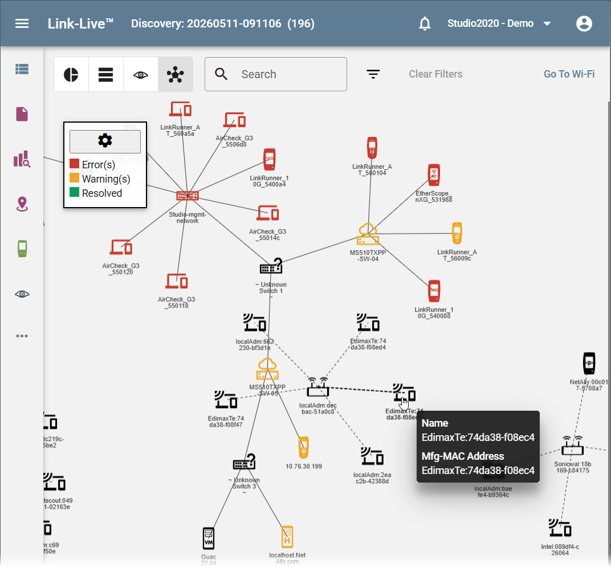This screenshot has width=611, height=567.
Task: Select the AirCheck_G3_55014c device node
Action: point(268,213)
